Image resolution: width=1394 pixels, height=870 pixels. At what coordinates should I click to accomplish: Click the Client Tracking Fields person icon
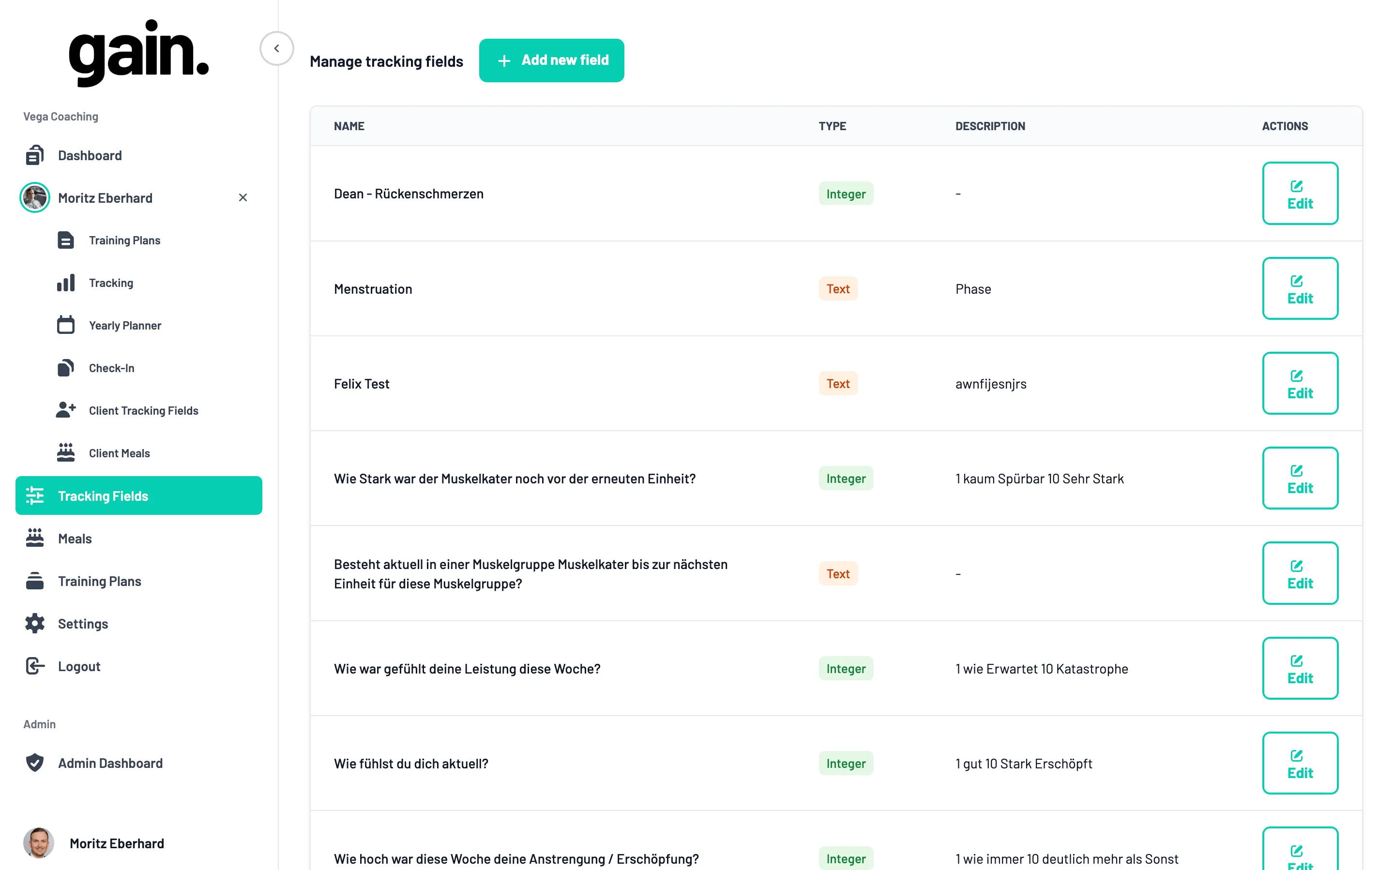[x=66, y=410]
